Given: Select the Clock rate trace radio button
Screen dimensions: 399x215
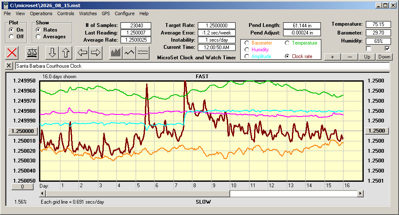Looking at the screenshot, I should 287,56.
